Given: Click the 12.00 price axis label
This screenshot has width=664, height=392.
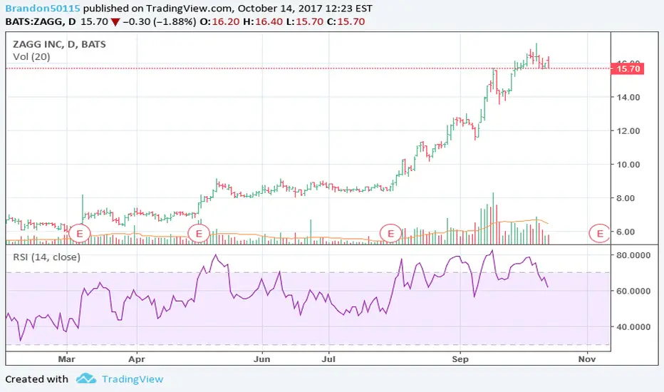Looking at the screenshot, I should [x=628, y=131].
